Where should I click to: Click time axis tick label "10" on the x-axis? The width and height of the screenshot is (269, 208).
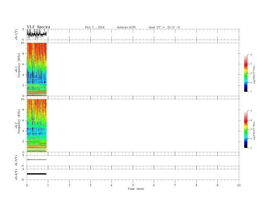click(x=239, y=185)
